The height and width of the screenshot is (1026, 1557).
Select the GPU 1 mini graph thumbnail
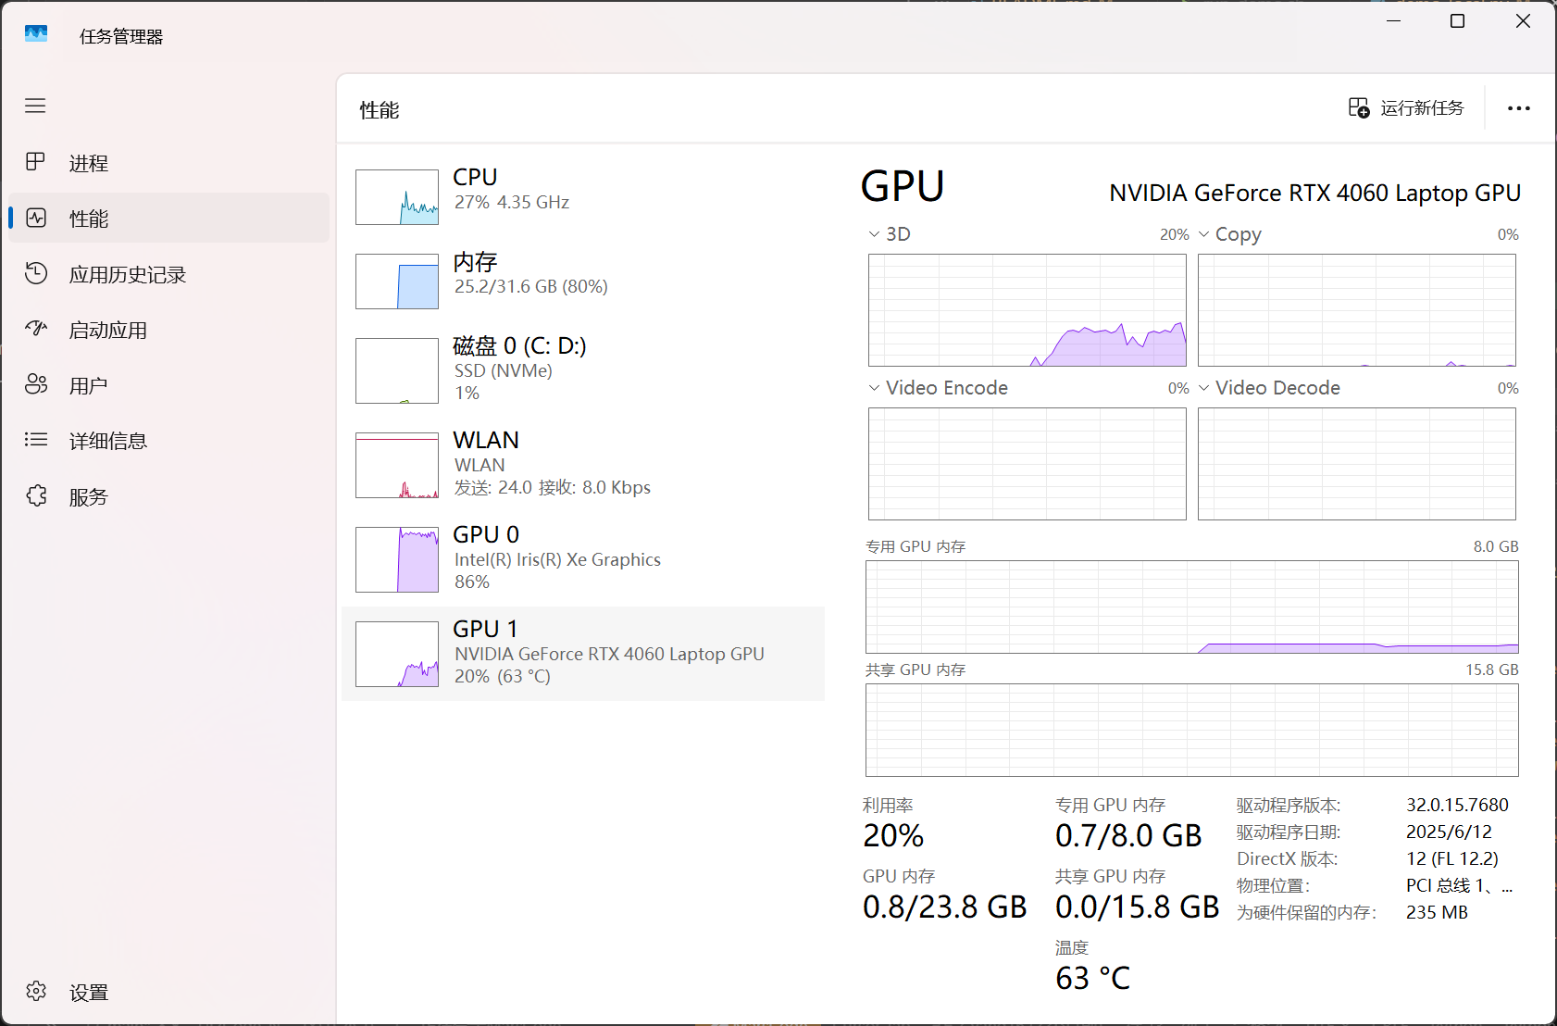pyautogui.click(x=397, y=654)
